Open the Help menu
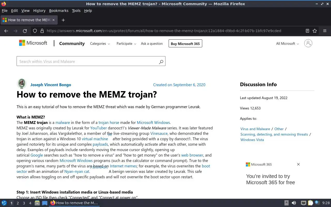Viewport: 331px width, 207px height. click(88, 11)
